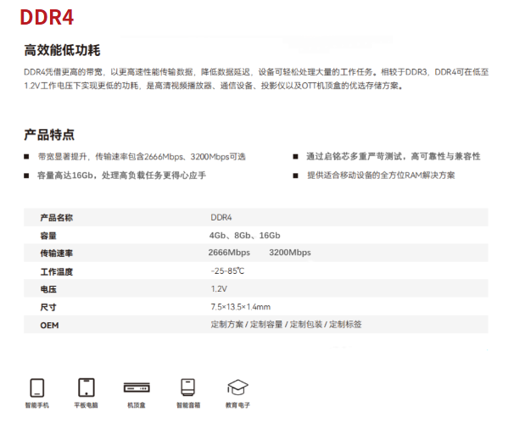
Task: Click the 电压 table label
Action: point(48,289)
